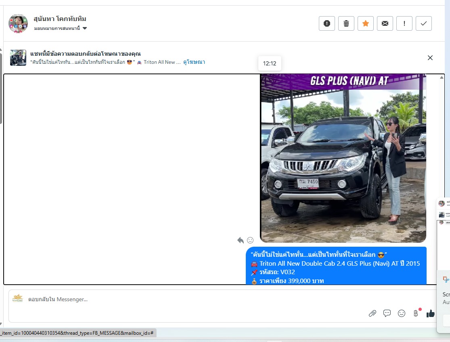Open the baht payment request icon
Image resolution: width=450 pixels, height=342 pixels.
pyautogui.click(x=416, y=313)
